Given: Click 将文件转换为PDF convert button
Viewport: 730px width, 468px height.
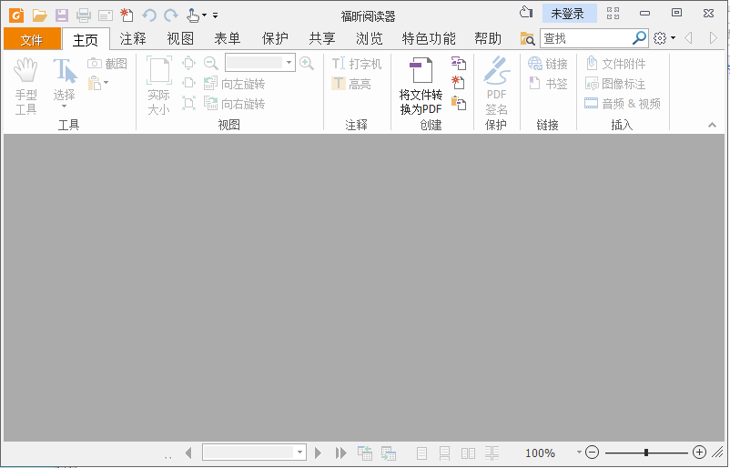Looking at the screenshot, I should tap(421, 86).
